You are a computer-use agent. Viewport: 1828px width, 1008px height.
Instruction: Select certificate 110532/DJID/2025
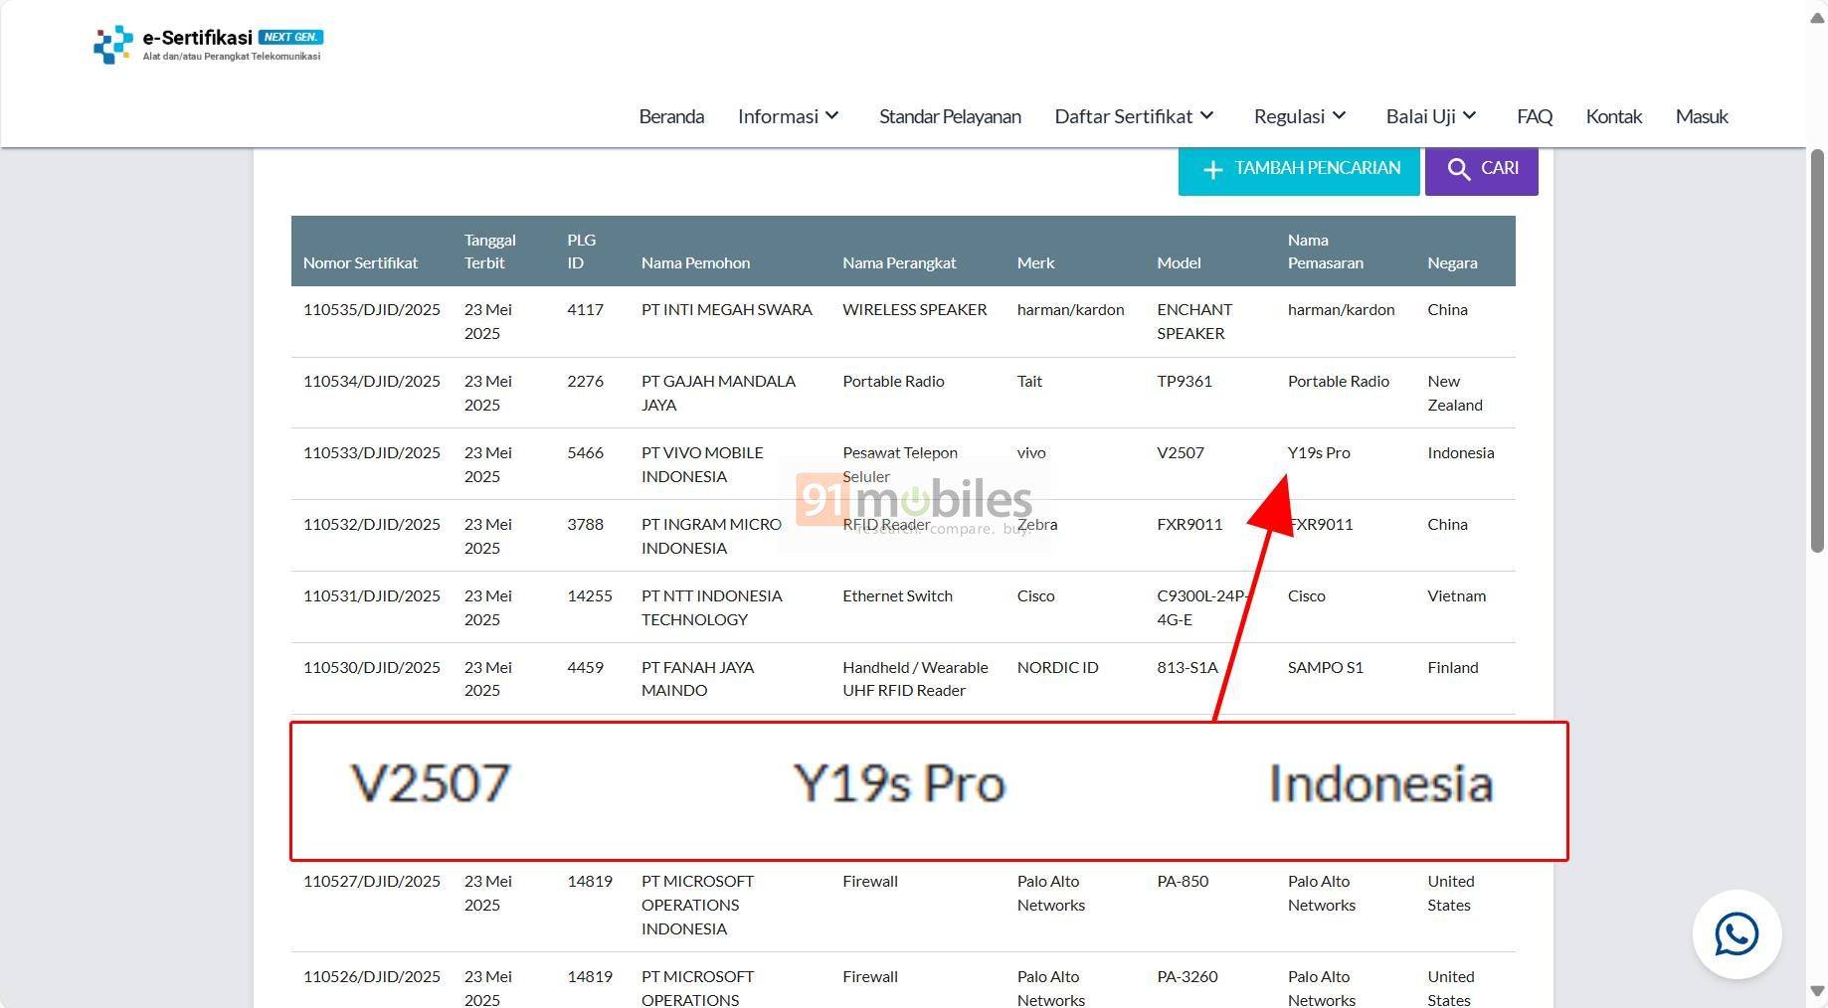(371, 524)
